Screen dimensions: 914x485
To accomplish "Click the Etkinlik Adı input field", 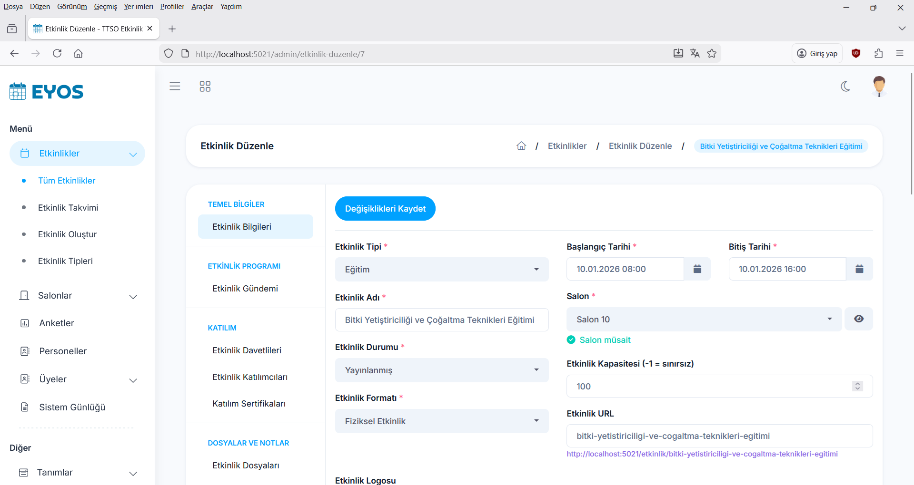I will (441, 320).
